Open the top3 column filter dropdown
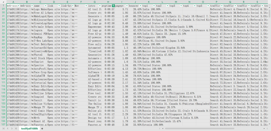 point(181,6)
